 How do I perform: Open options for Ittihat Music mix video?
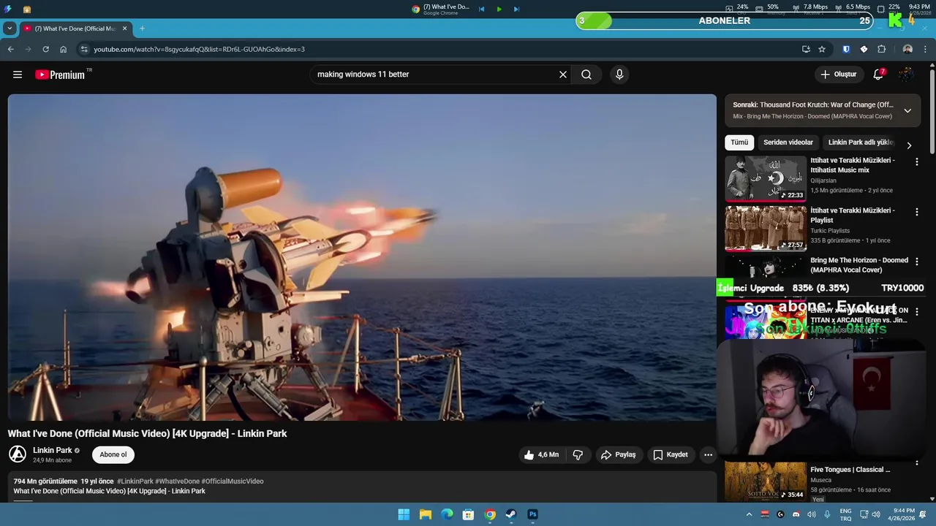click(x=917, y=162)
